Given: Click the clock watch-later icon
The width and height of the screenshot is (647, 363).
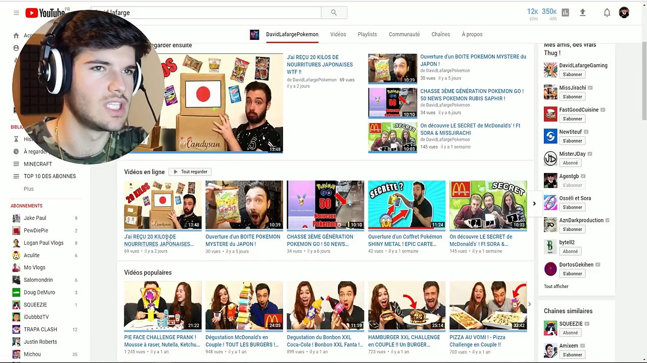Looking at the screenshot, I should (16, 151).
